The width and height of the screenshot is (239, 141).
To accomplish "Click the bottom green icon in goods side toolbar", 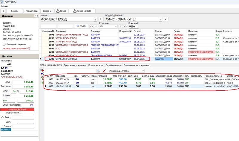I will [x=42, y=81].
